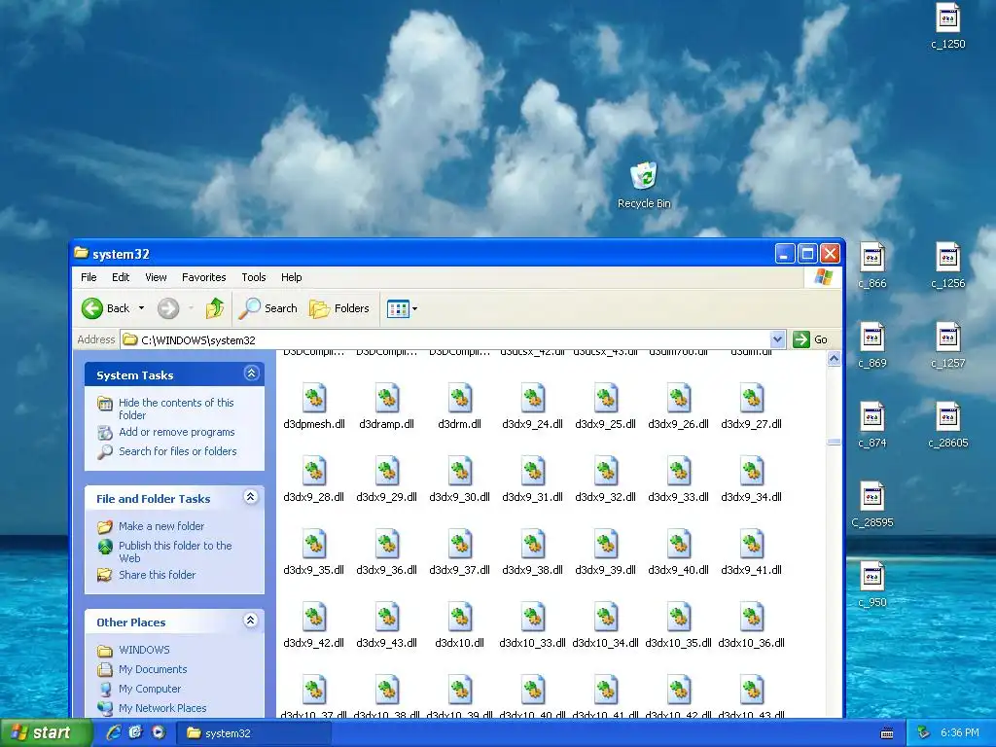996x747 pixels.
Task: Open My Computer in Other Places
Action: pos(150,690)
